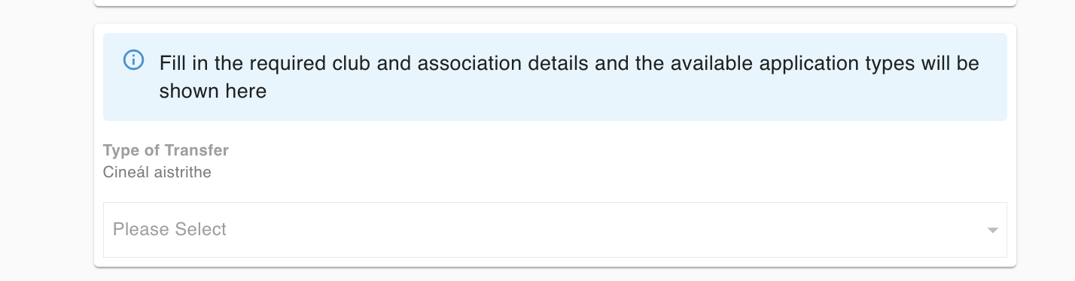Click the dropdown arrow of Type of Transfer
This screenshot has height=281, width=1075.
pos(992,230)
